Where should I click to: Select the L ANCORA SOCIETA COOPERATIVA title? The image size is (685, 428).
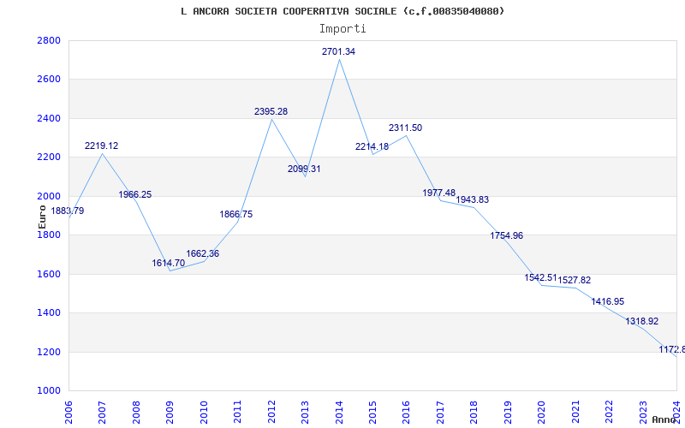[x=343, y=11]
